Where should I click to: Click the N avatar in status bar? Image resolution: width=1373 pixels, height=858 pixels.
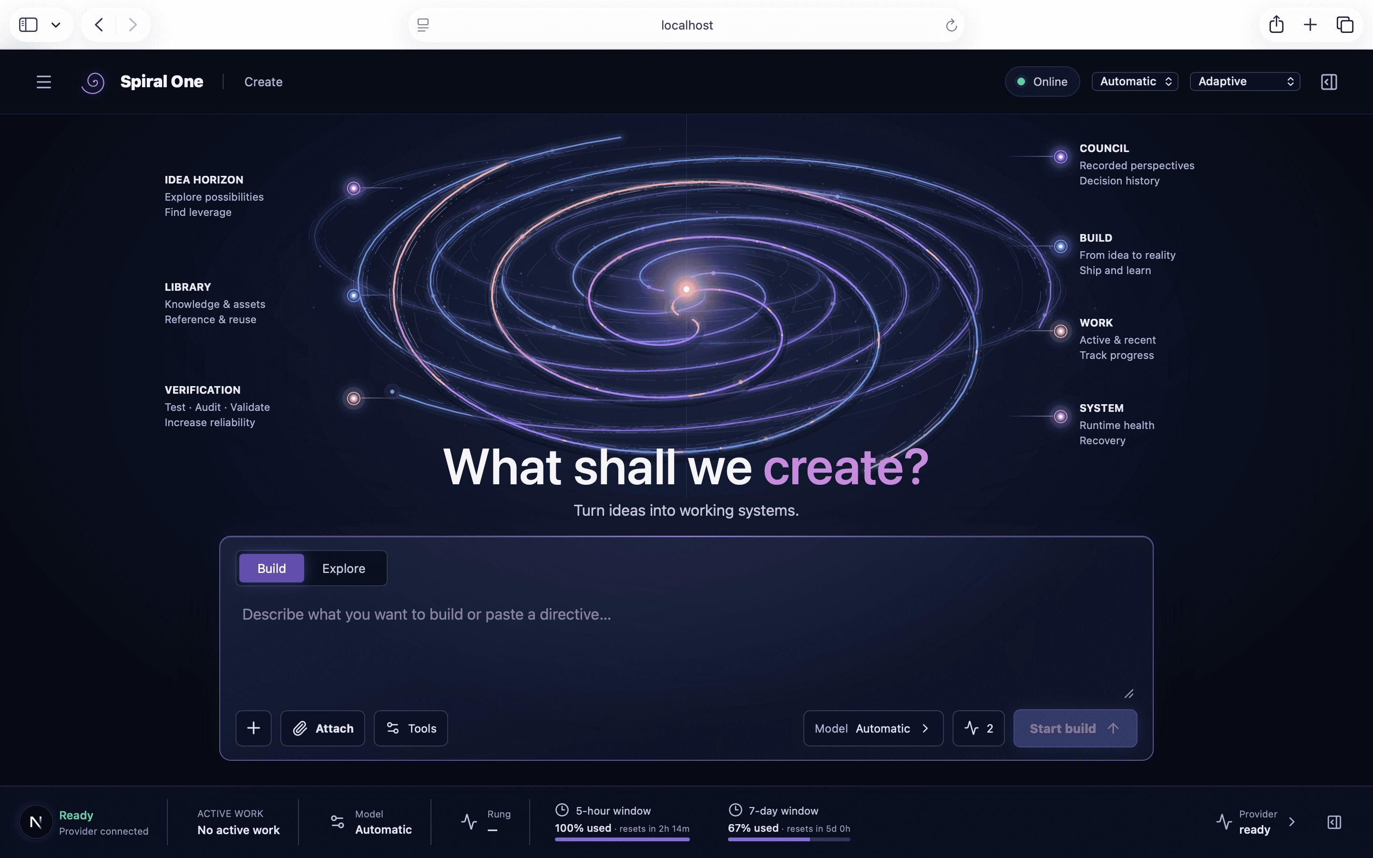[x=36, y=822]
